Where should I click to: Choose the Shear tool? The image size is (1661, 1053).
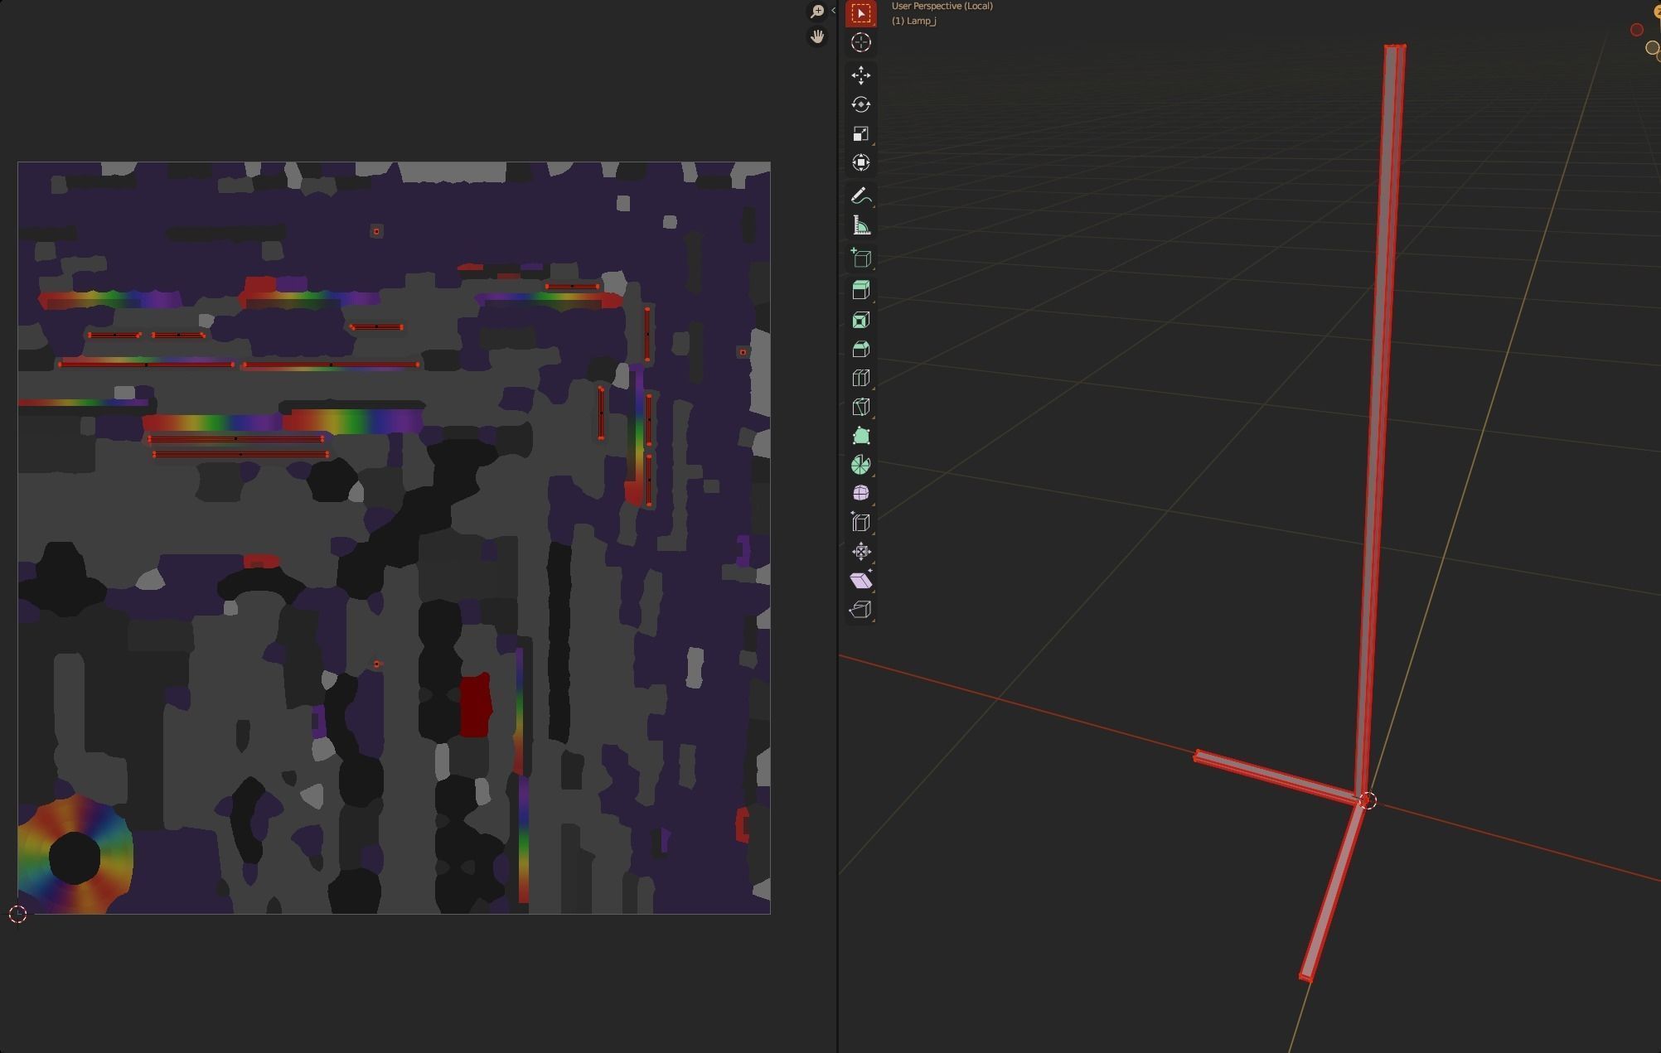(860, 580)
